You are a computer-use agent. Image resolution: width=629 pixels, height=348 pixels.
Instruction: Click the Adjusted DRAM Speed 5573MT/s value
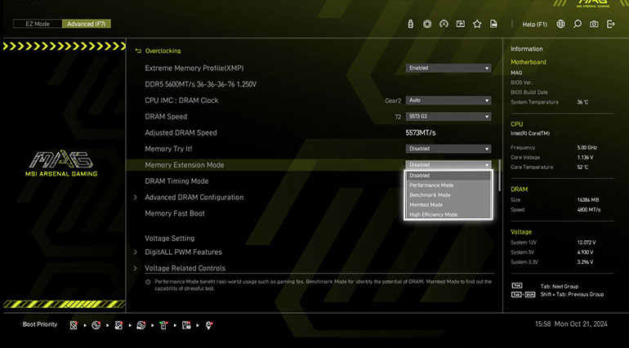click(421, 133)
